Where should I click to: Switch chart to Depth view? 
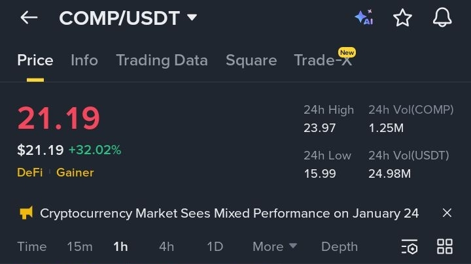[x=340, y=246]
